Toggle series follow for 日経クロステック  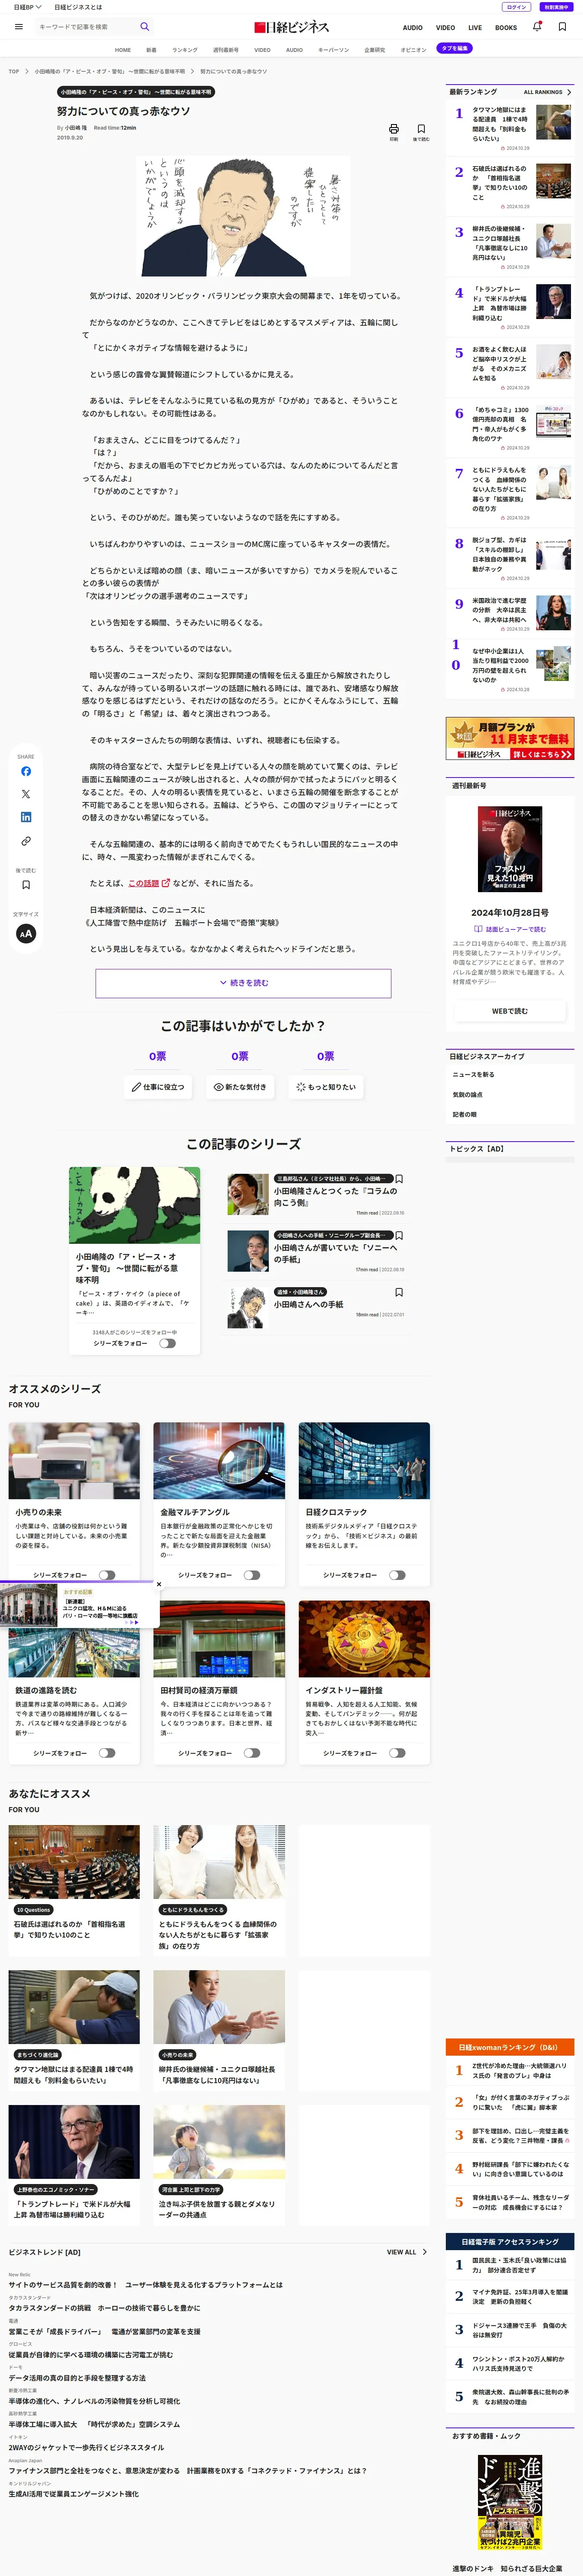(x=397, y=1575)
